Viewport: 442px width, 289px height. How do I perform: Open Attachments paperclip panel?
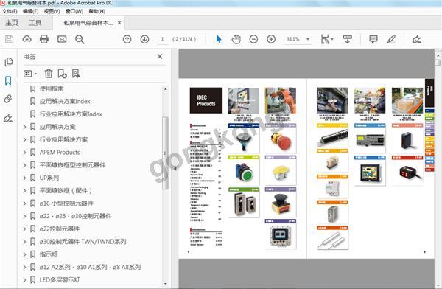click(x=8, y=99)
